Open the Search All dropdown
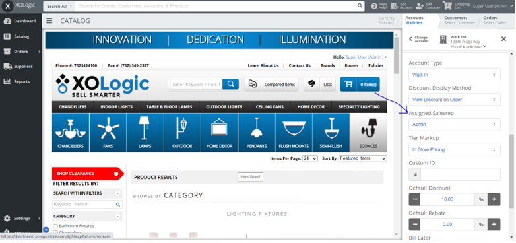Image resolution: width=516 pixels, height=243 pixels. point(59,6)
